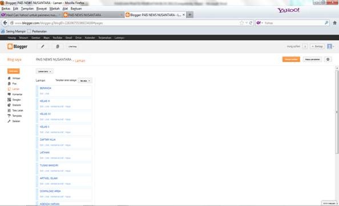The height and width of the screenshot is (206, 339).
Task: Bookmark page with the star icon
Action: (x=242, y=23)
